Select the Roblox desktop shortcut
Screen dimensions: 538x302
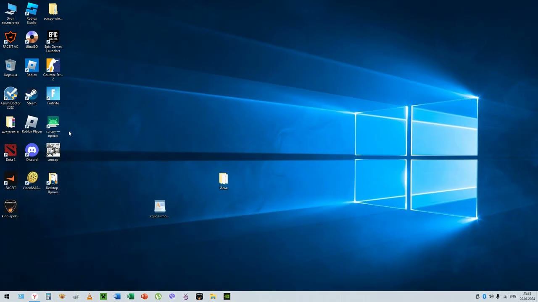pyautogui.click(x=32, y=68)
